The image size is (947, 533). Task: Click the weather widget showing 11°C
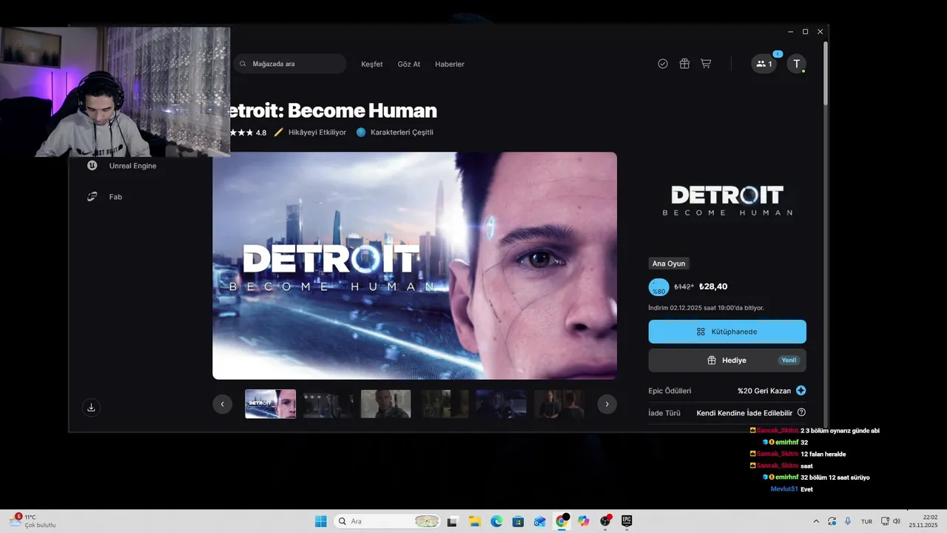[33, 521]
